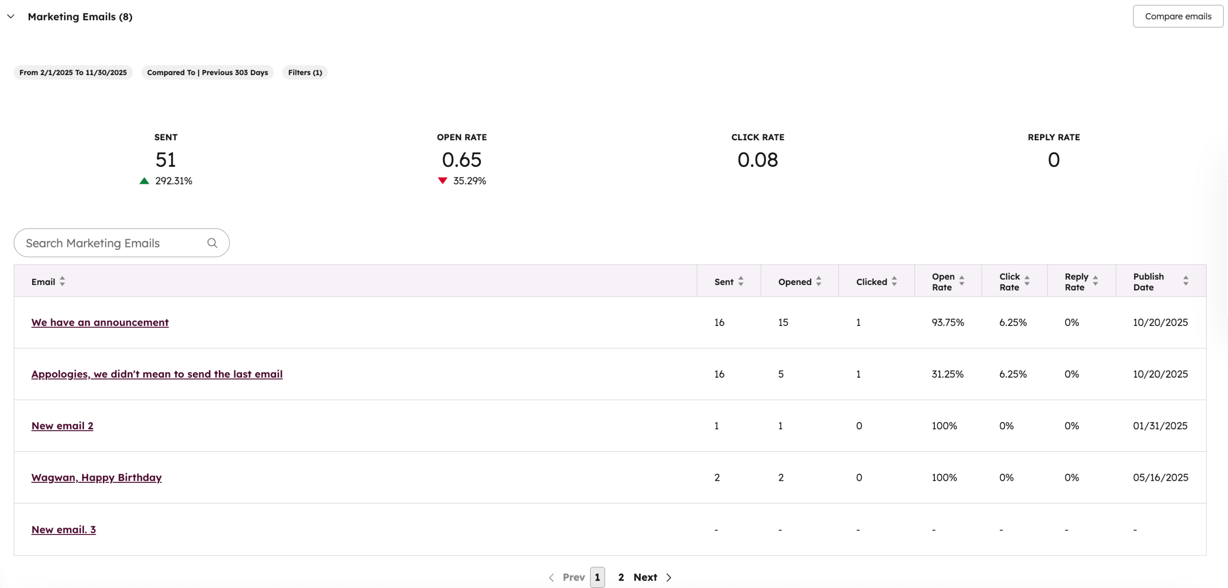
Task: Sort by Open Rate column arrows
Action: pos(961,281)
